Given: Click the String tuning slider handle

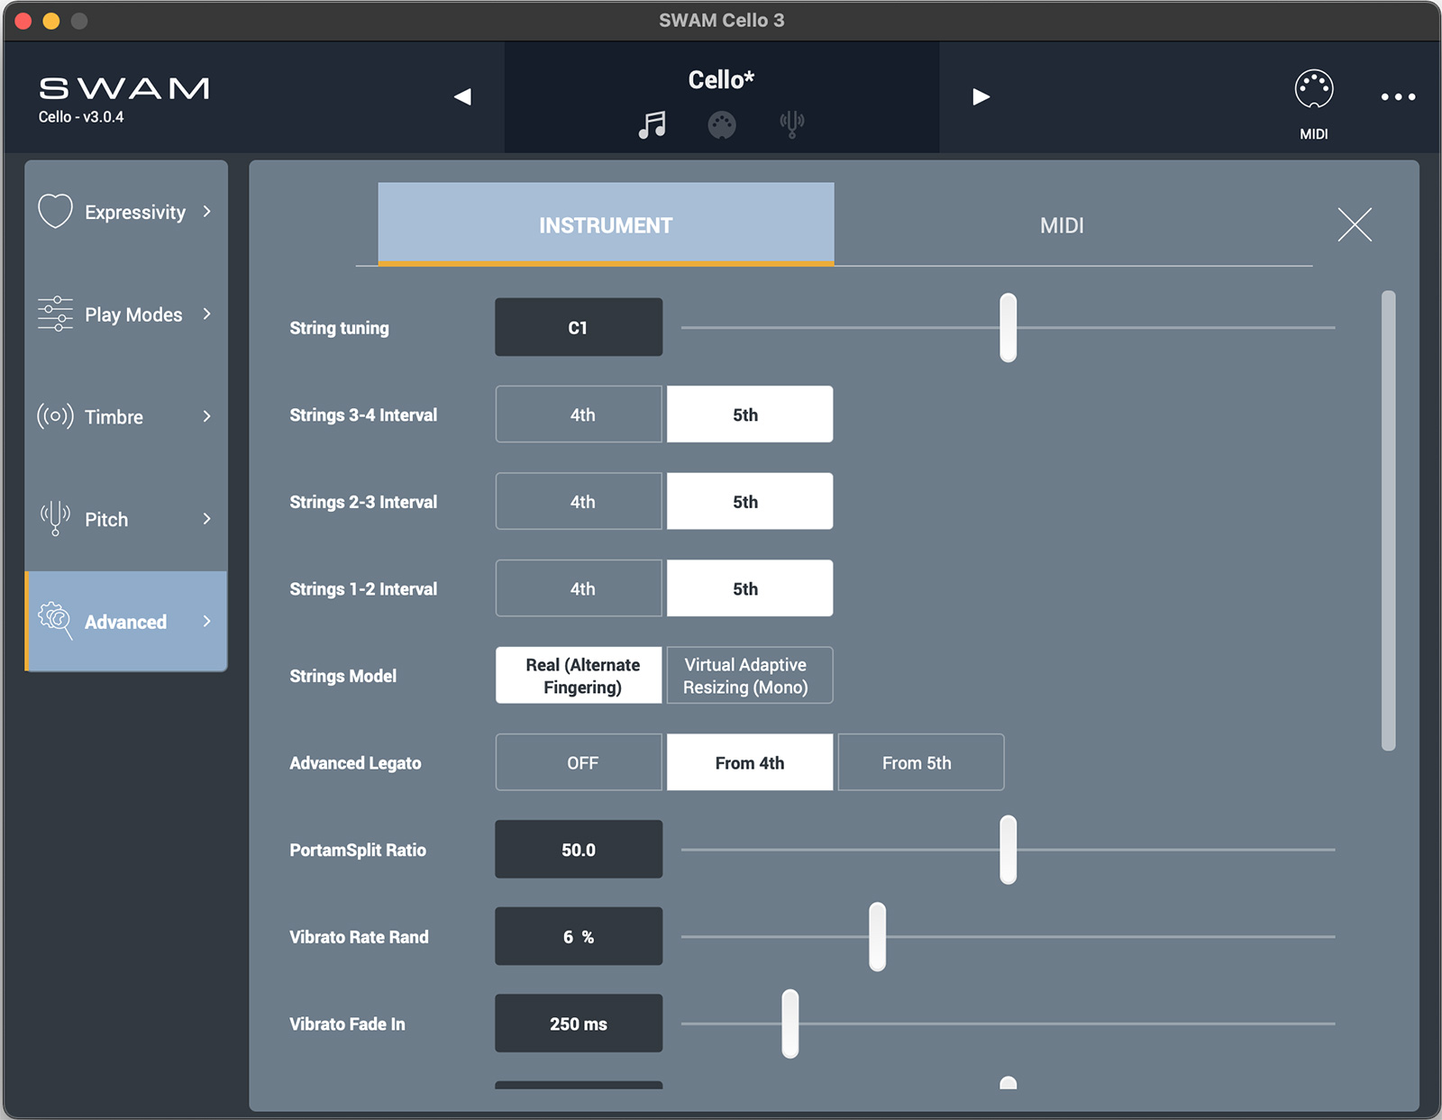Looking at the screenshot, I should 1008,327.
